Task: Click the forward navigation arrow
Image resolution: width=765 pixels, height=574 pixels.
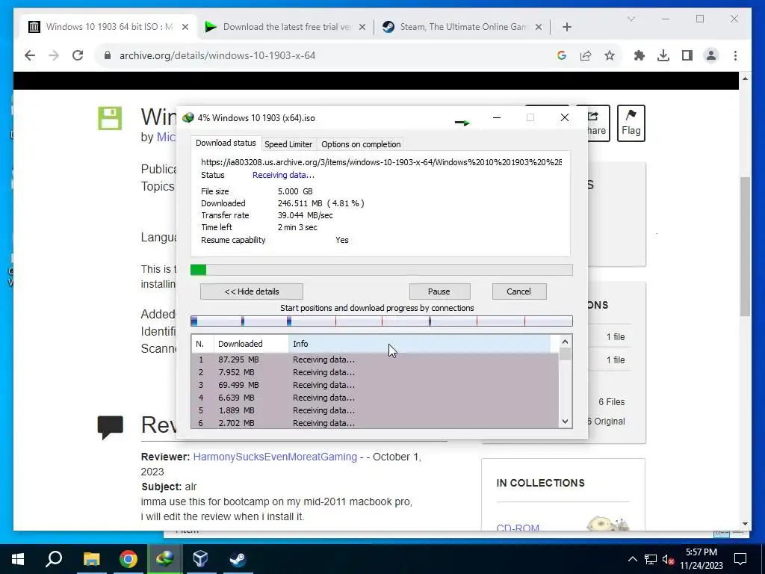Action: (x=54, y=55)
